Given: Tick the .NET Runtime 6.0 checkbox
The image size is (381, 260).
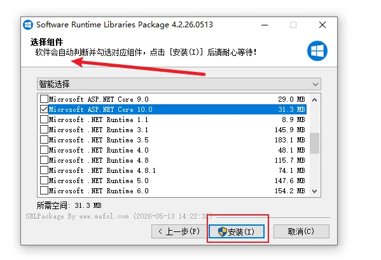Looking at the screenshot, I should tap(44, 191).
